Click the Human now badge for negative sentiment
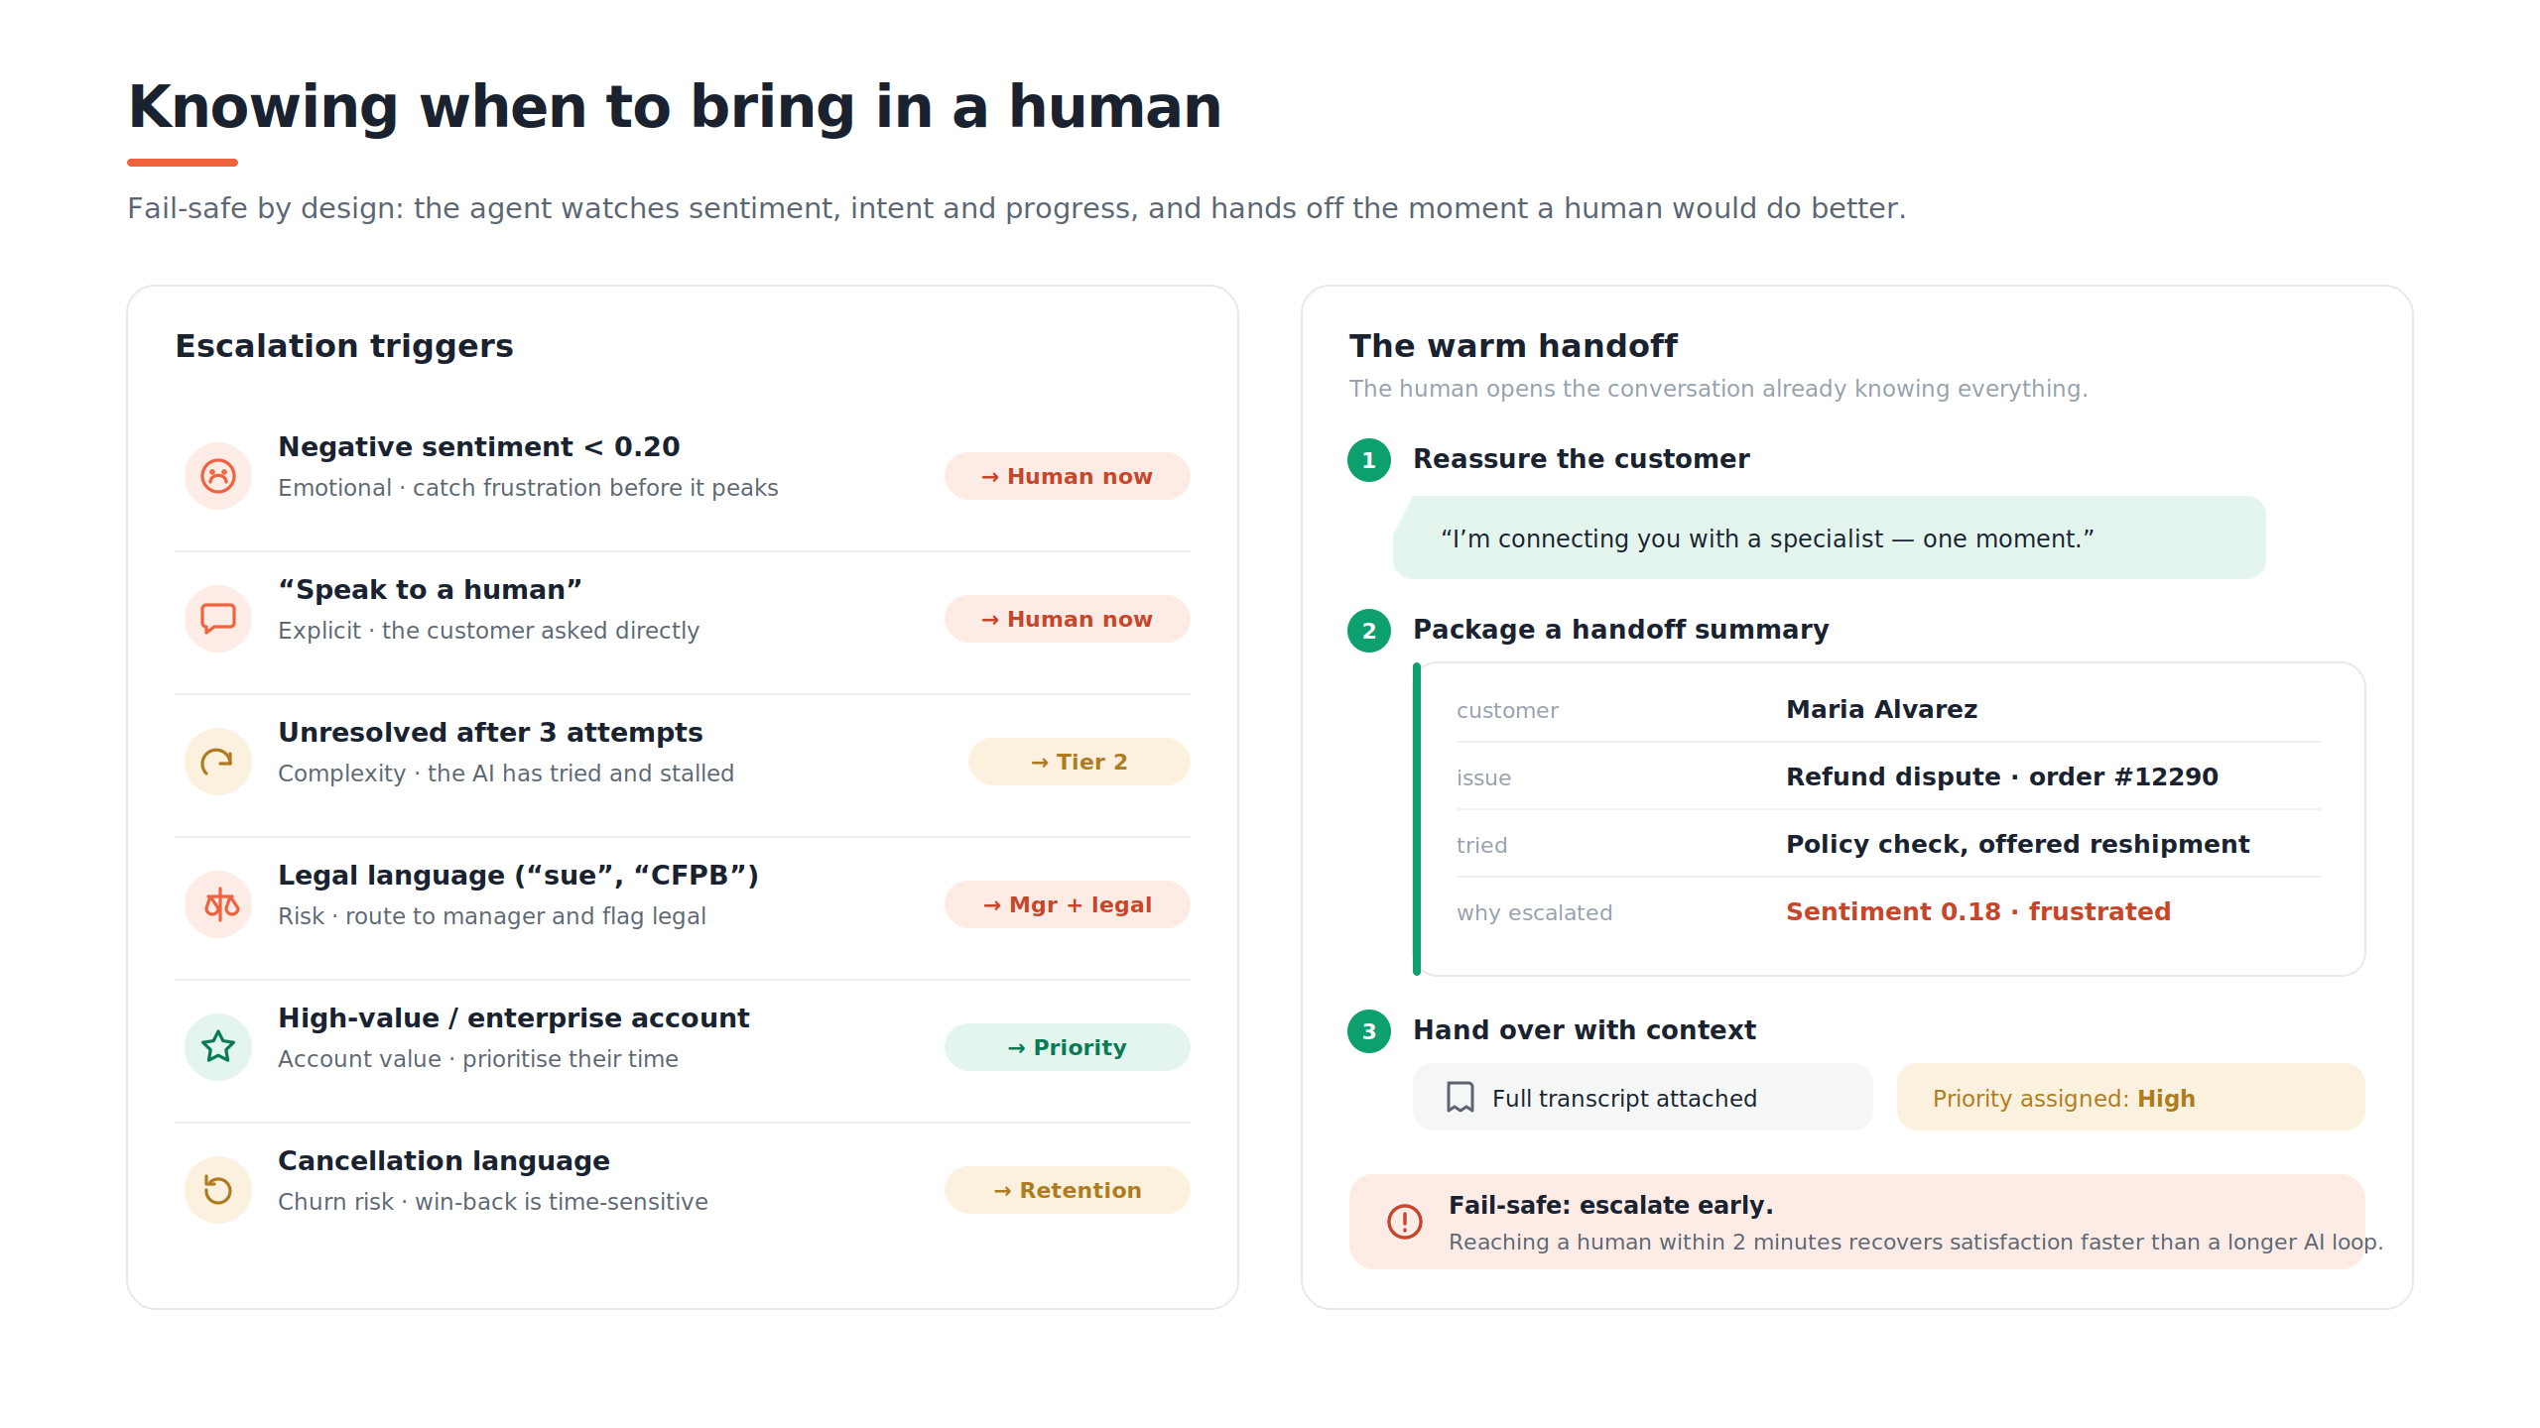 1068,476
